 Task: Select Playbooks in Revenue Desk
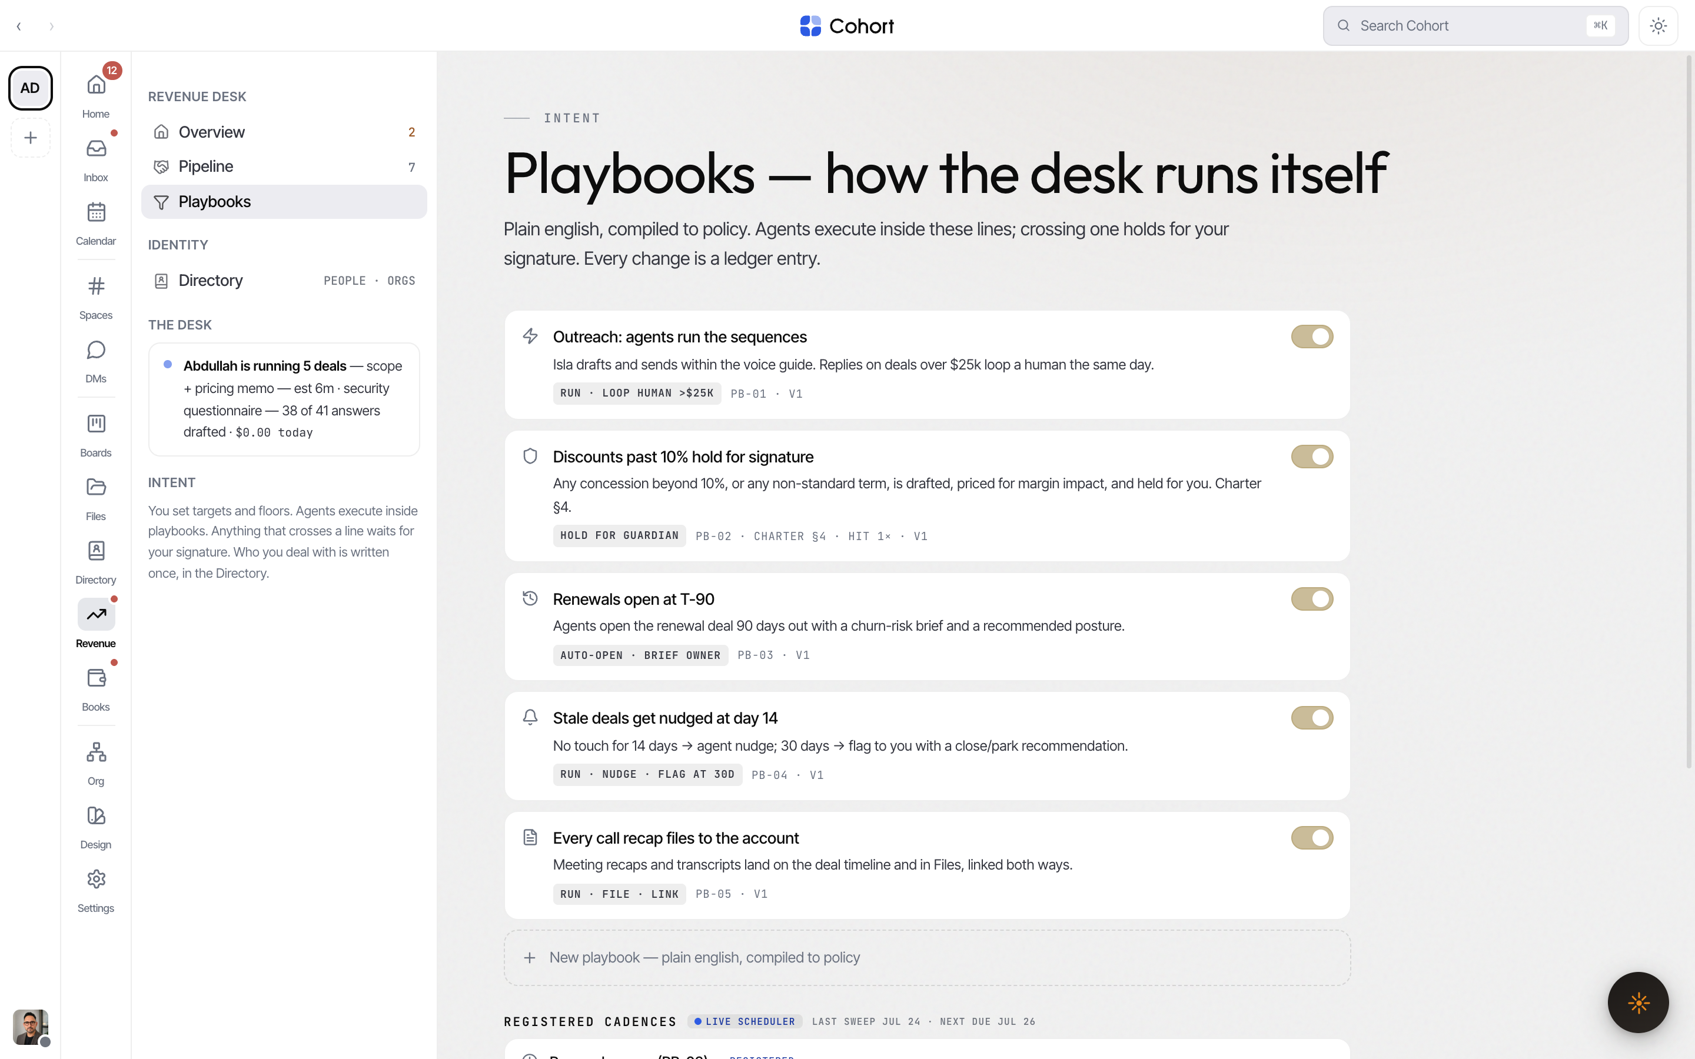pyautogui.click(x=284, y=202)
